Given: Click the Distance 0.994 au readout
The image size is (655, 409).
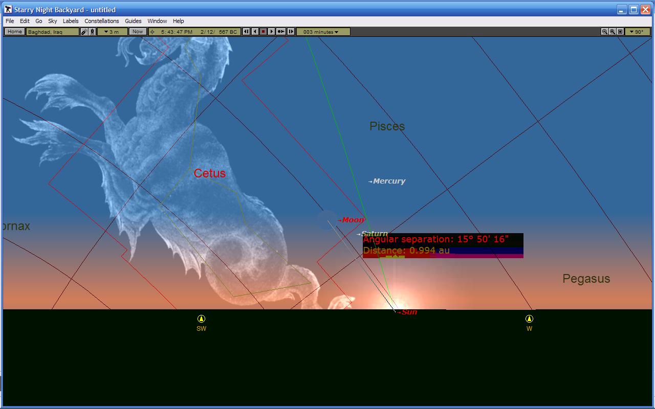Looking at the screenshot, I should tap(406, 251).
